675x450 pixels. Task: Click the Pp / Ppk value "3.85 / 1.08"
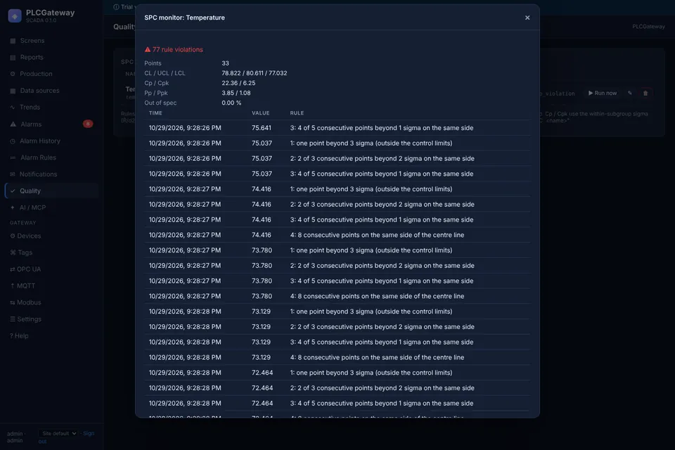pos(236,93)
